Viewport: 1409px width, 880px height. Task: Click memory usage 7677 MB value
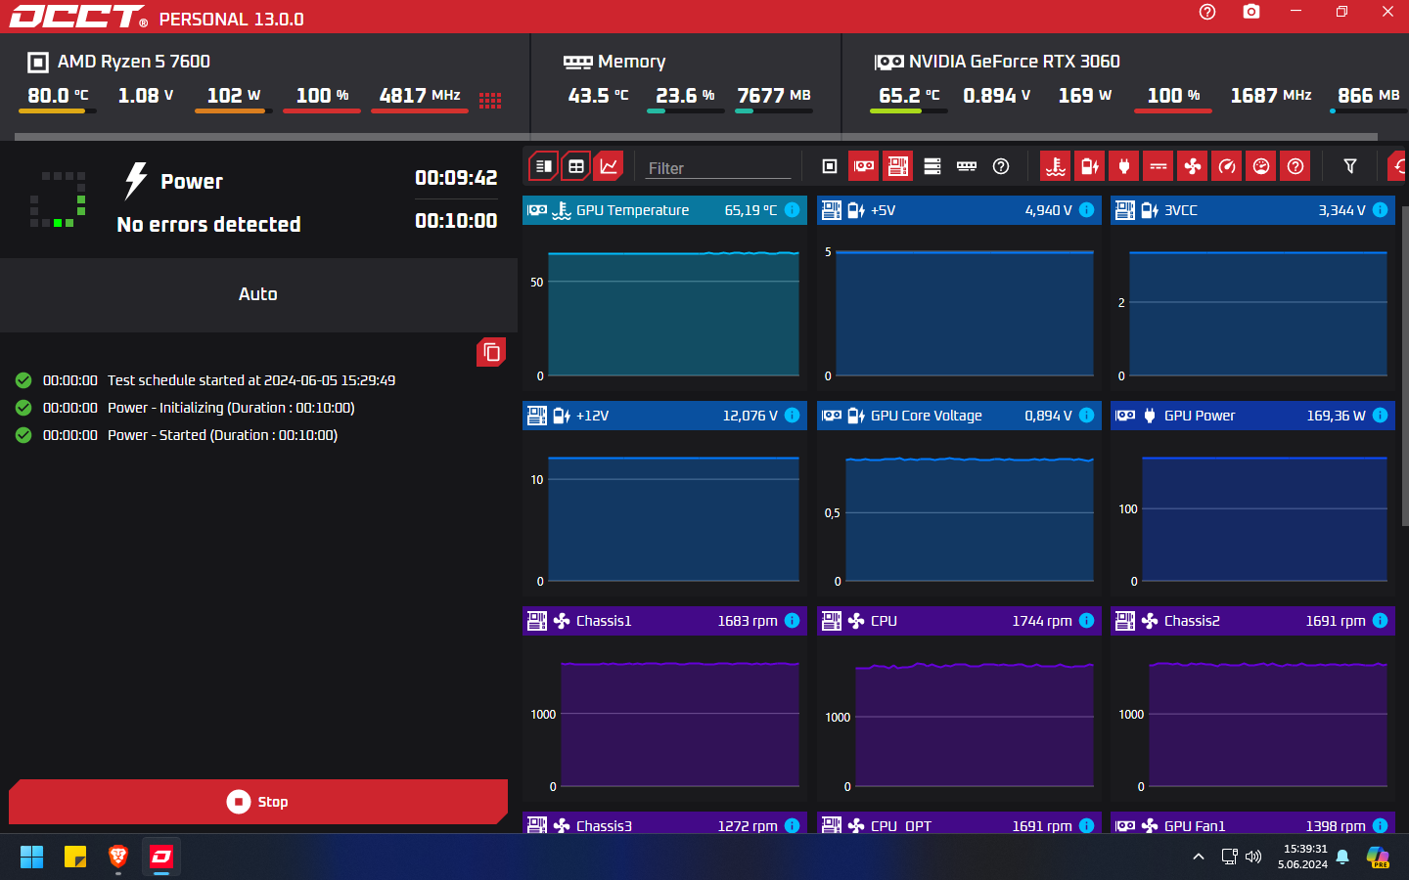point(774,96)
